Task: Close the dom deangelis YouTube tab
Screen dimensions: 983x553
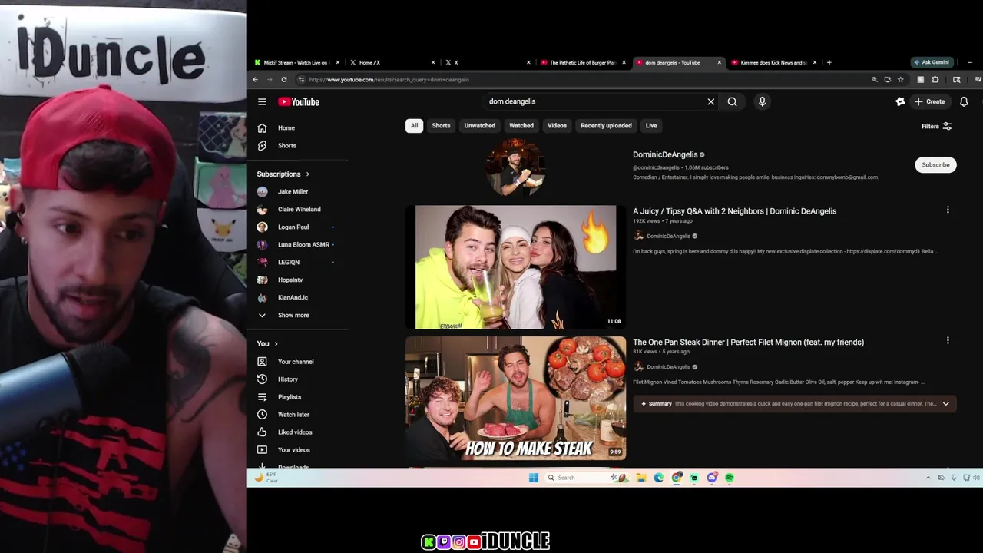Action: 720,62
